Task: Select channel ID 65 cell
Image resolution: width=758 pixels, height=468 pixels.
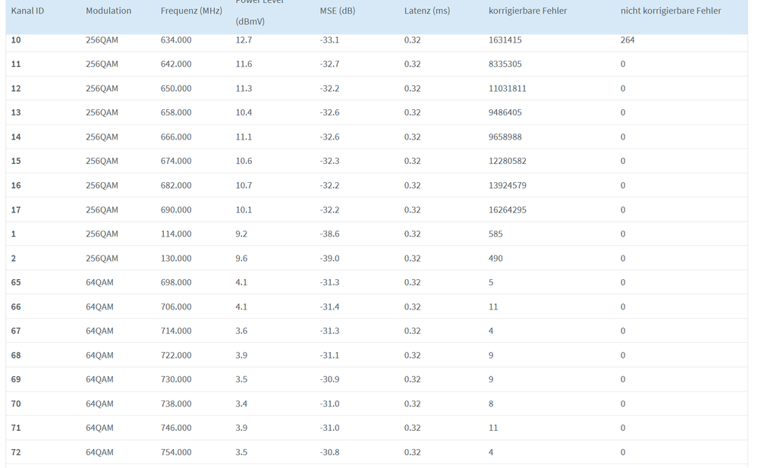Action: tap(16, 283)
